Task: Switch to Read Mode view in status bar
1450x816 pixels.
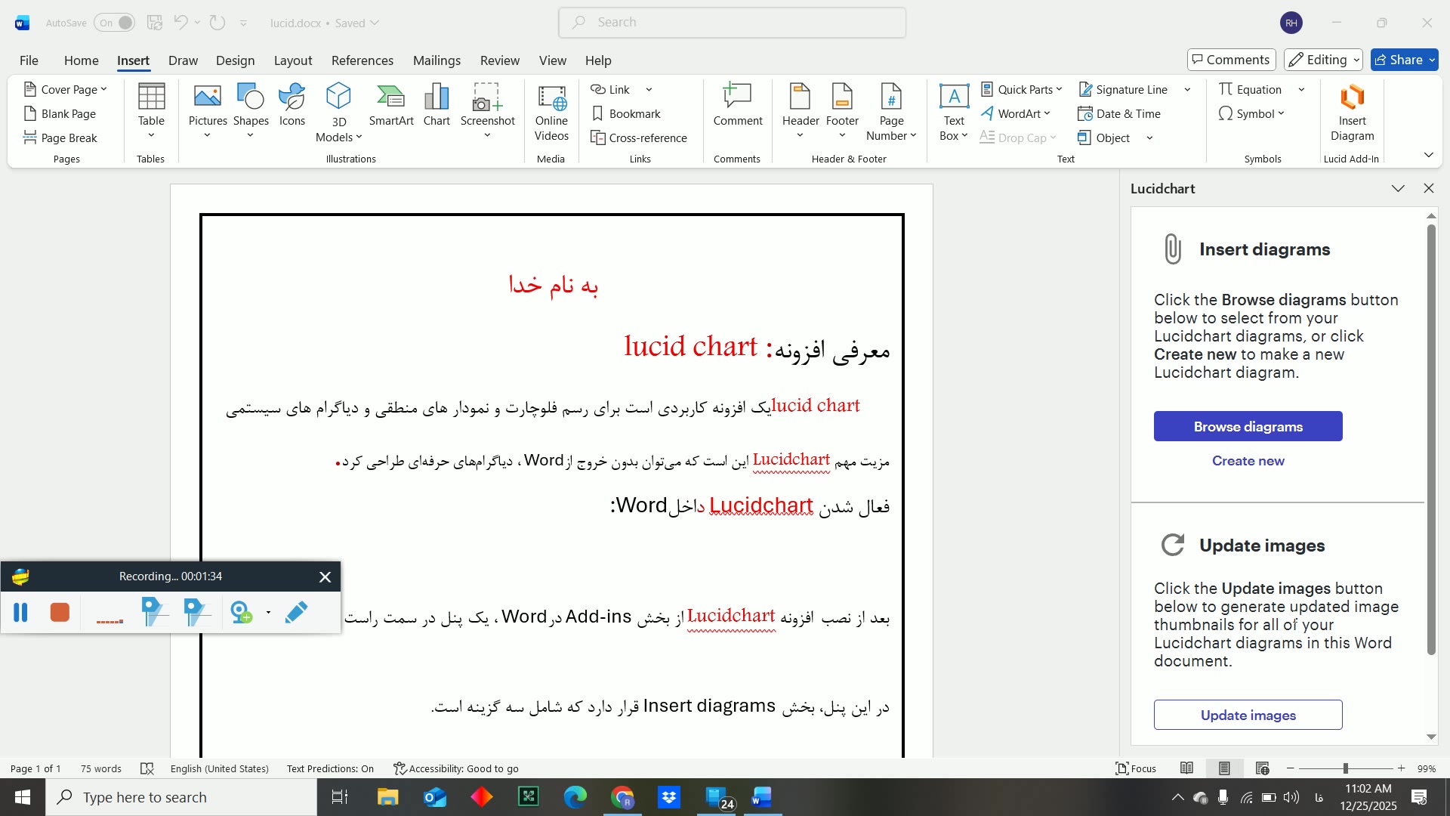Action: click(1186, 768)
